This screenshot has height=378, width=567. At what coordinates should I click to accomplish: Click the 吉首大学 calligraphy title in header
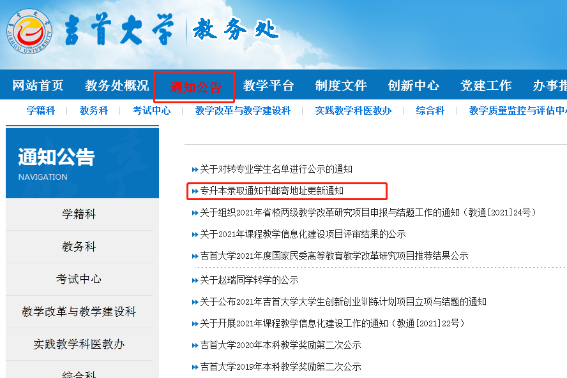[119, 30]
